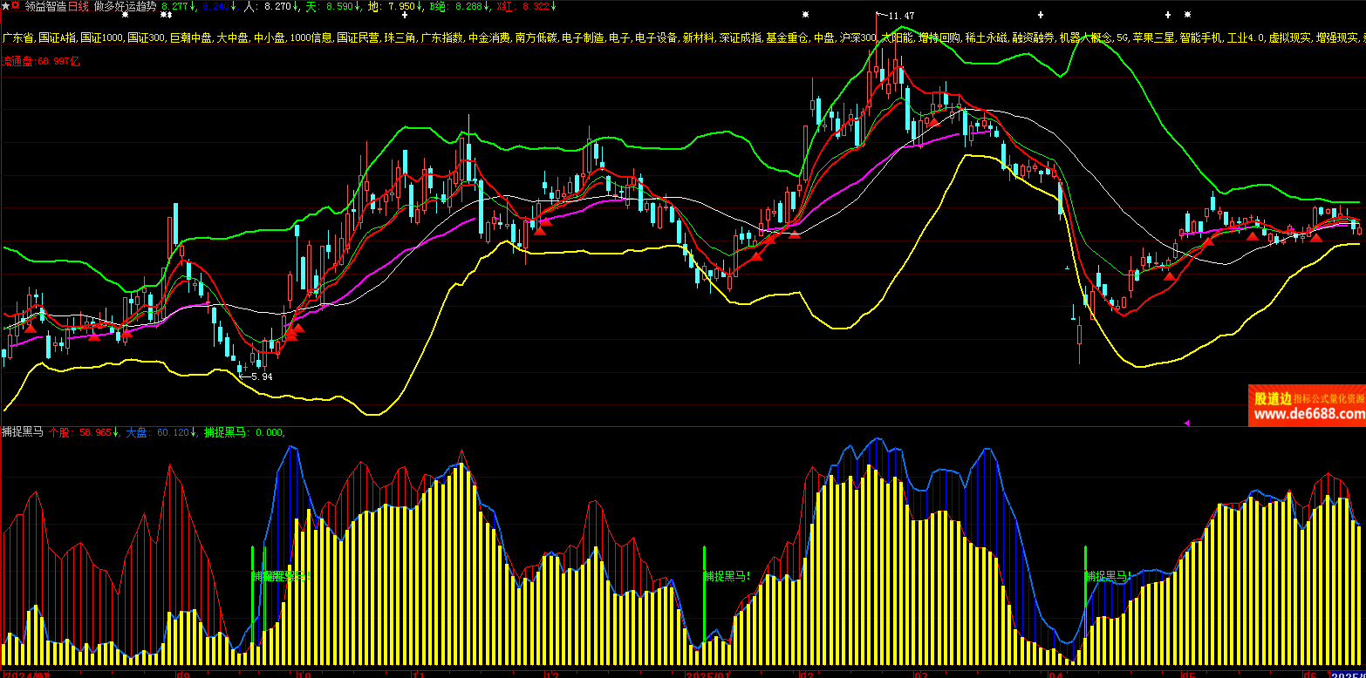Select the 稀土永磁 concept tag
Image resolution: width=1366 pixels, height=678 pixels.
[x=986, y=38]
